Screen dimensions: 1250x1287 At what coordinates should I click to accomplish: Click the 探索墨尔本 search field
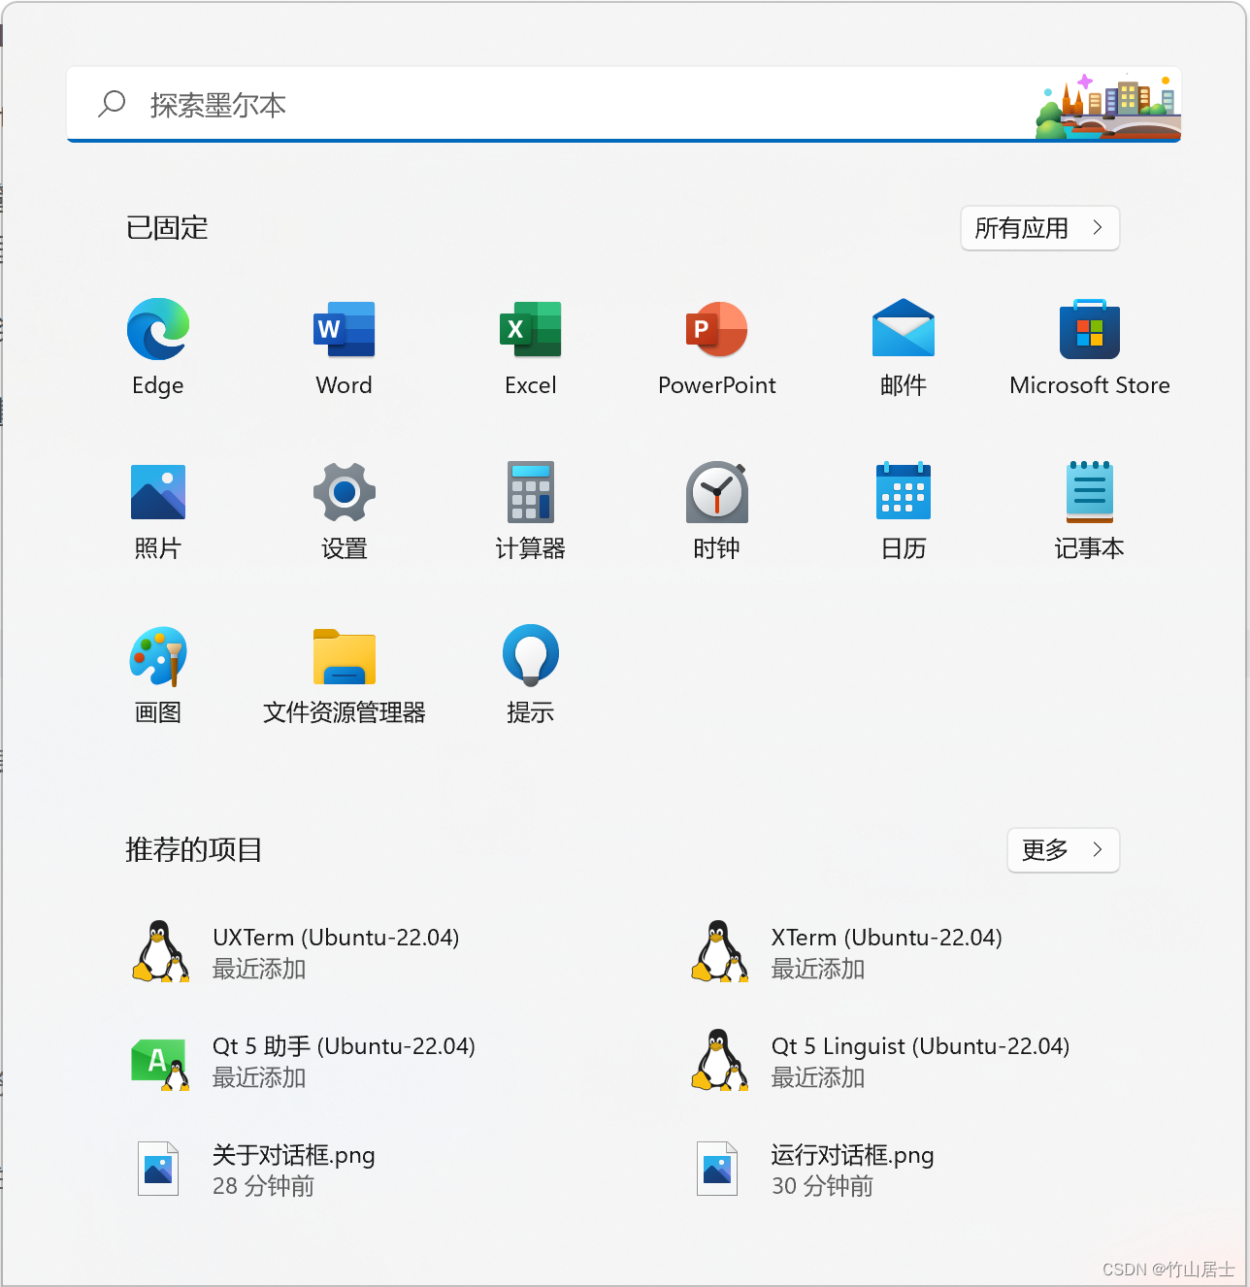[x=624, y=104]
